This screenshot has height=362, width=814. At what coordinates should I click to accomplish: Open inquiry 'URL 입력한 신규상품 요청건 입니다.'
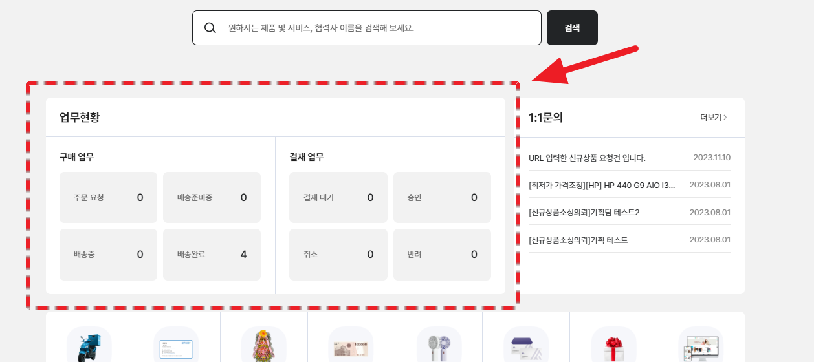pos(587,158)
